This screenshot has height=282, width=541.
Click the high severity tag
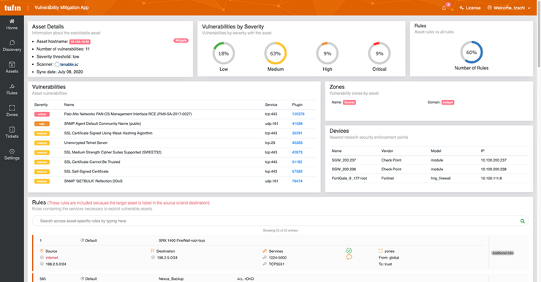[x=42, y=123]
